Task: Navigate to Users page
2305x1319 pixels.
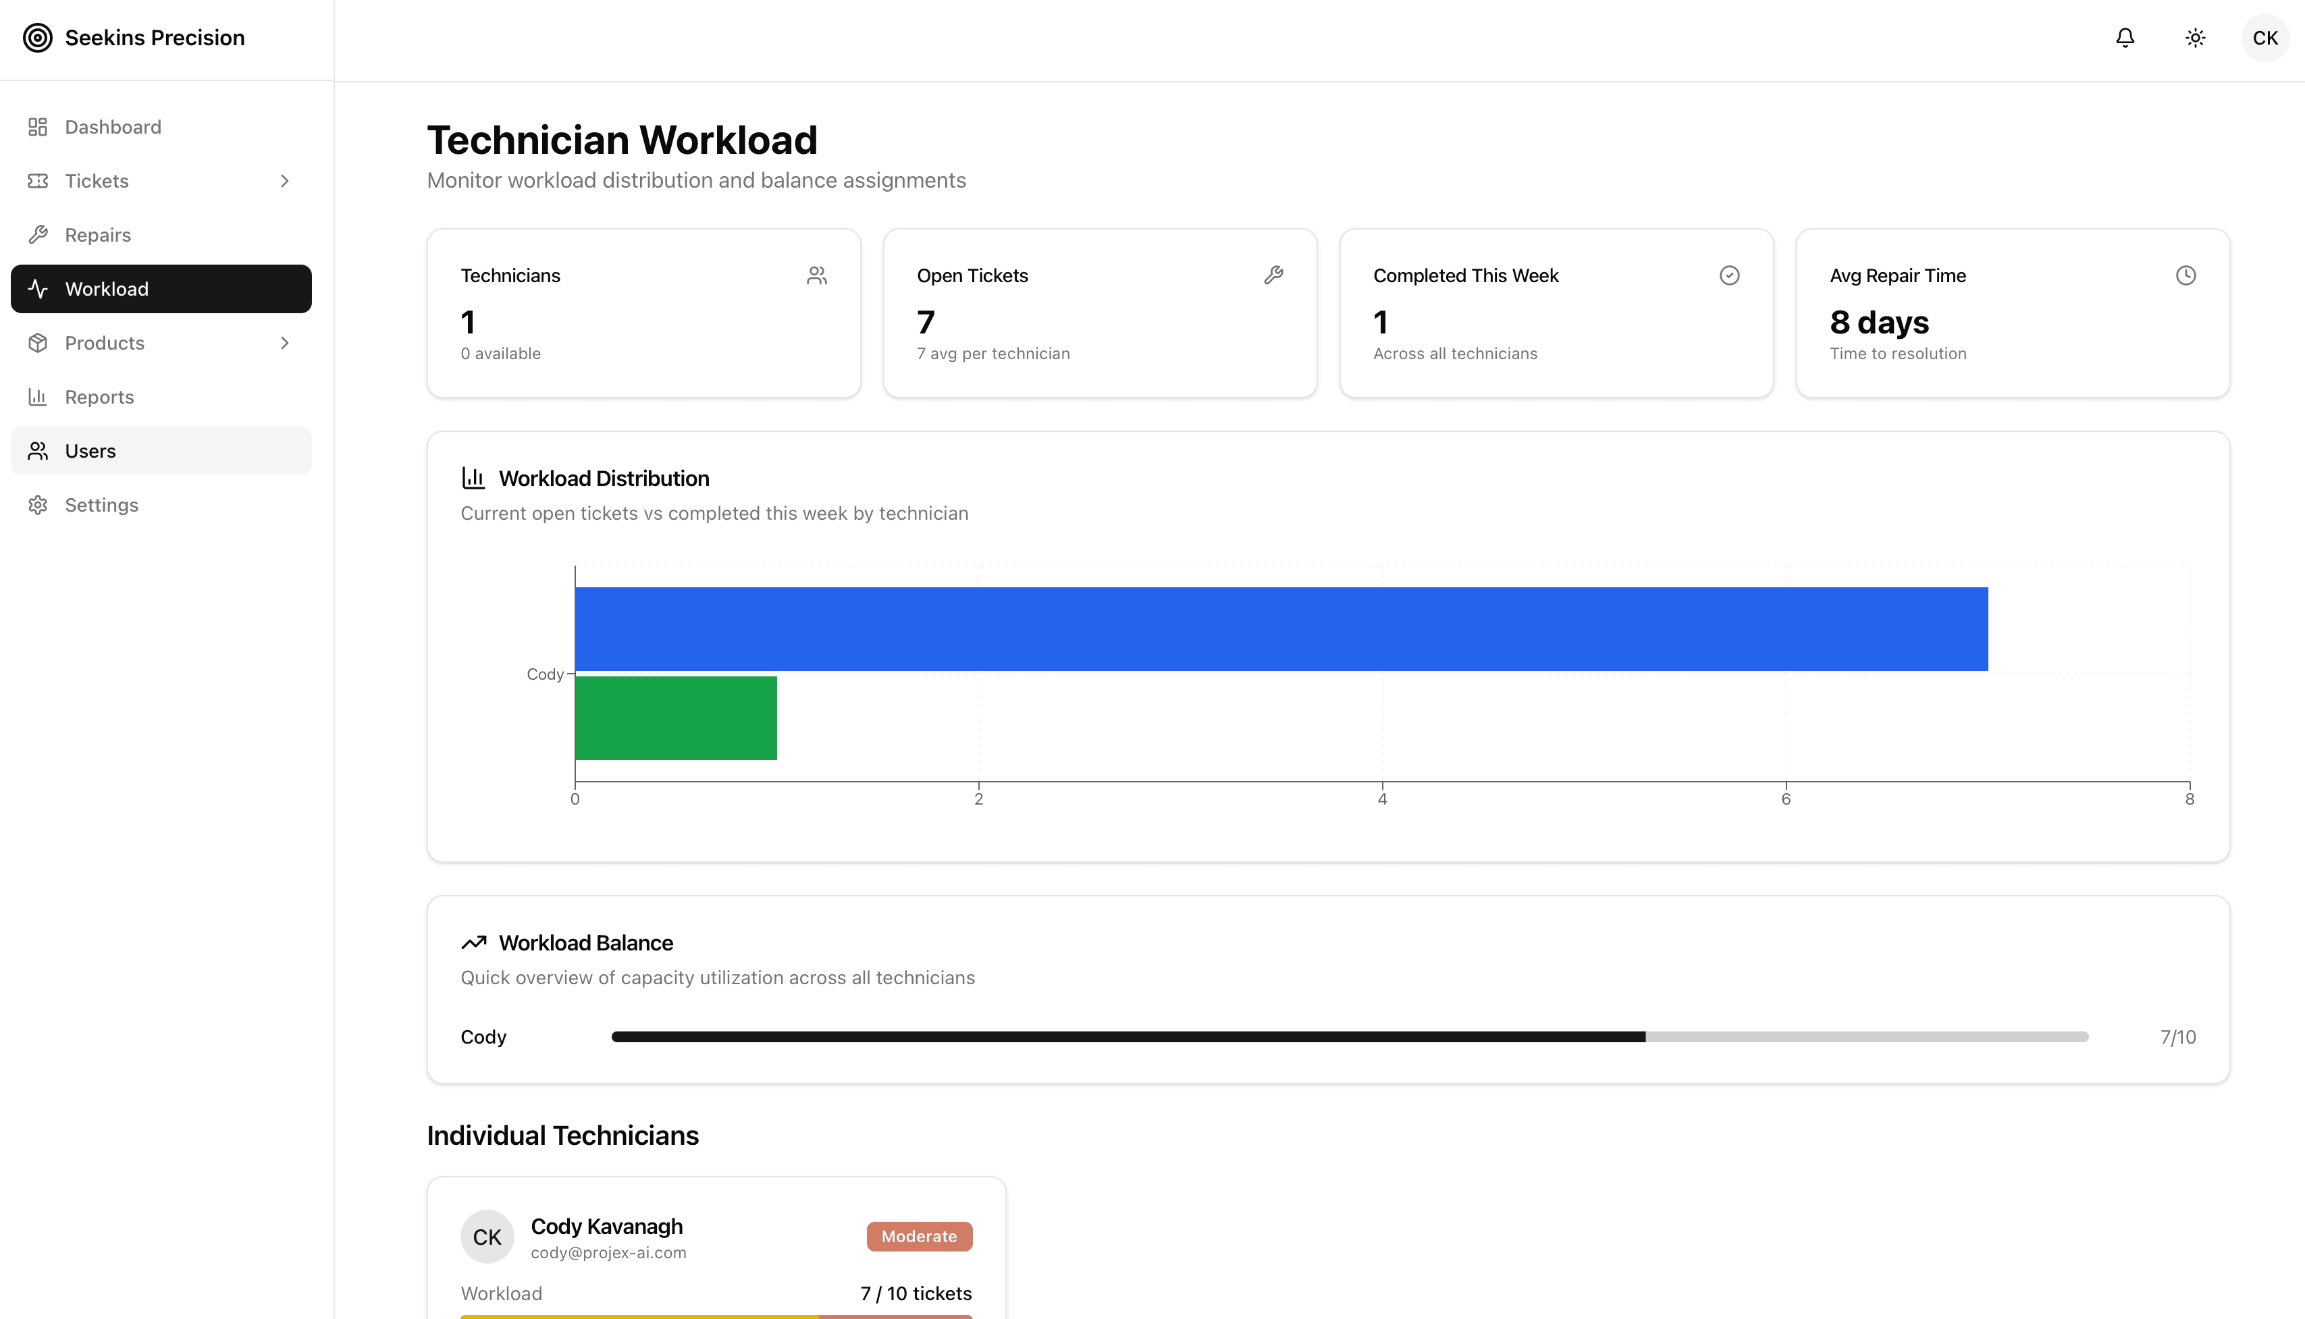Action: pos(161,451)
